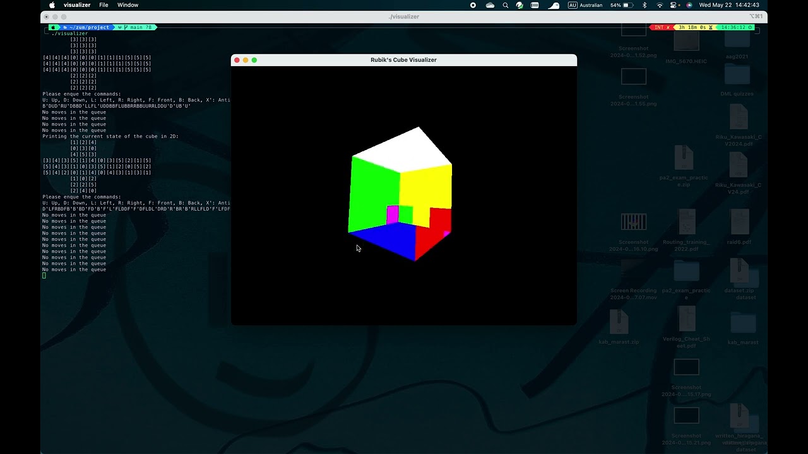Click the ./visualizer terminal window title
The height and width of the screenshot is (454, 808).
[403, 16]
